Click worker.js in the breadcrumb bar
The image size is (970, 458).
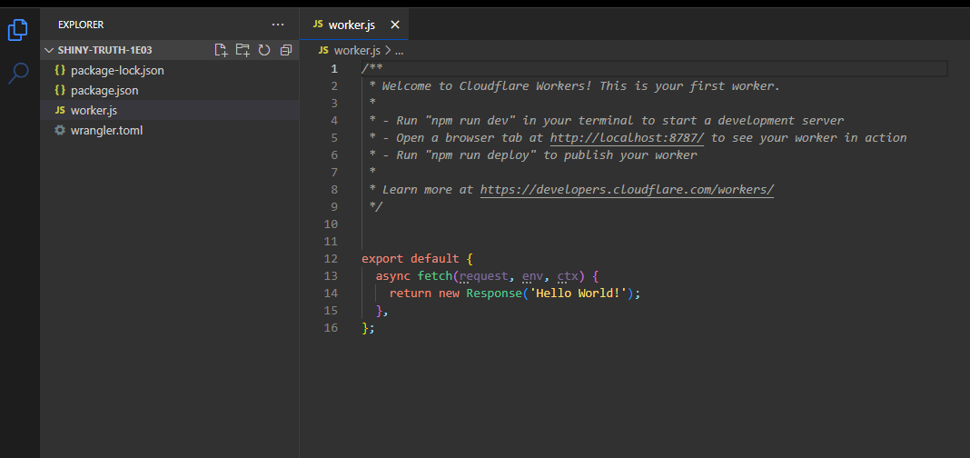pos(357,50)
